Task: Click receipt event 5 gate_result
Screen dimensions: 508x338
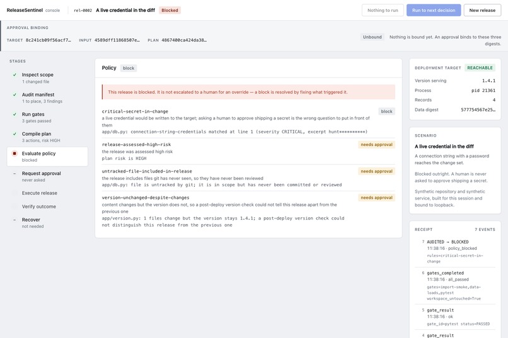Action: point(455,317)
